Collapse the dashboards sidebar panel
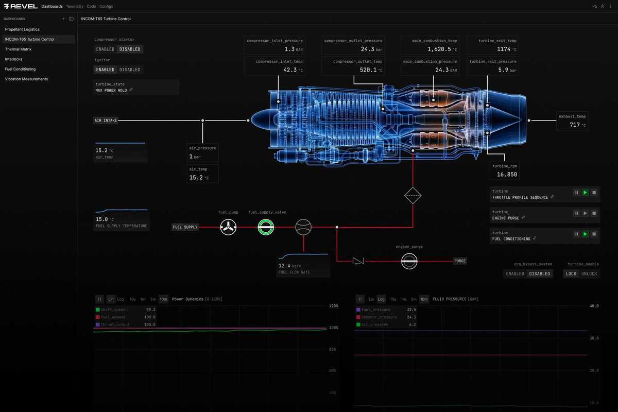 click(x=72, y=19)
